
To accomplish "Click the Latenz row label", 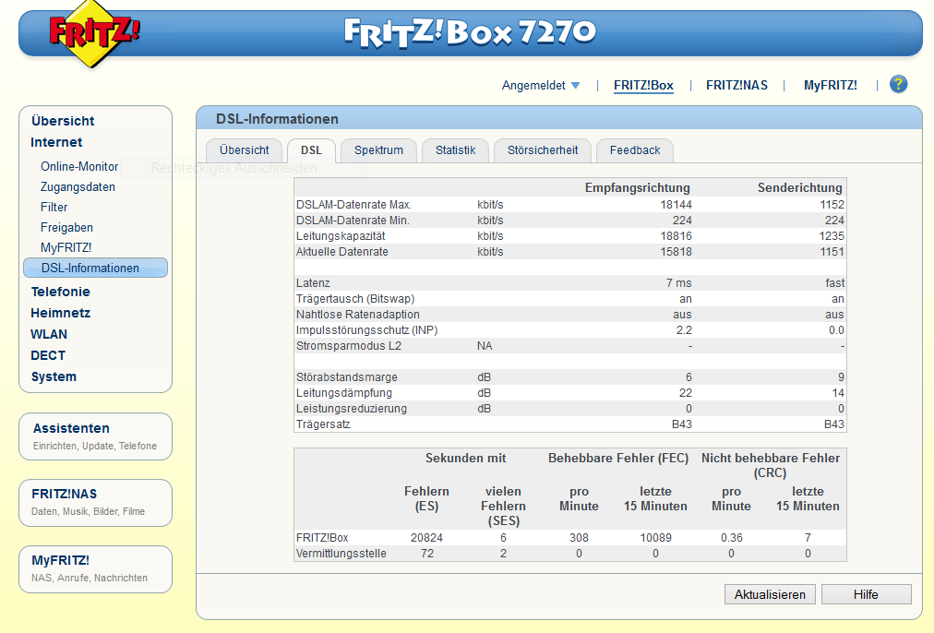I will tap(313, 283).
